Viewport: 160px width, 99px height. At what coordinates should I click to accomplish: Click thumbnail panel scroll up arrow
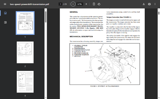46,10
